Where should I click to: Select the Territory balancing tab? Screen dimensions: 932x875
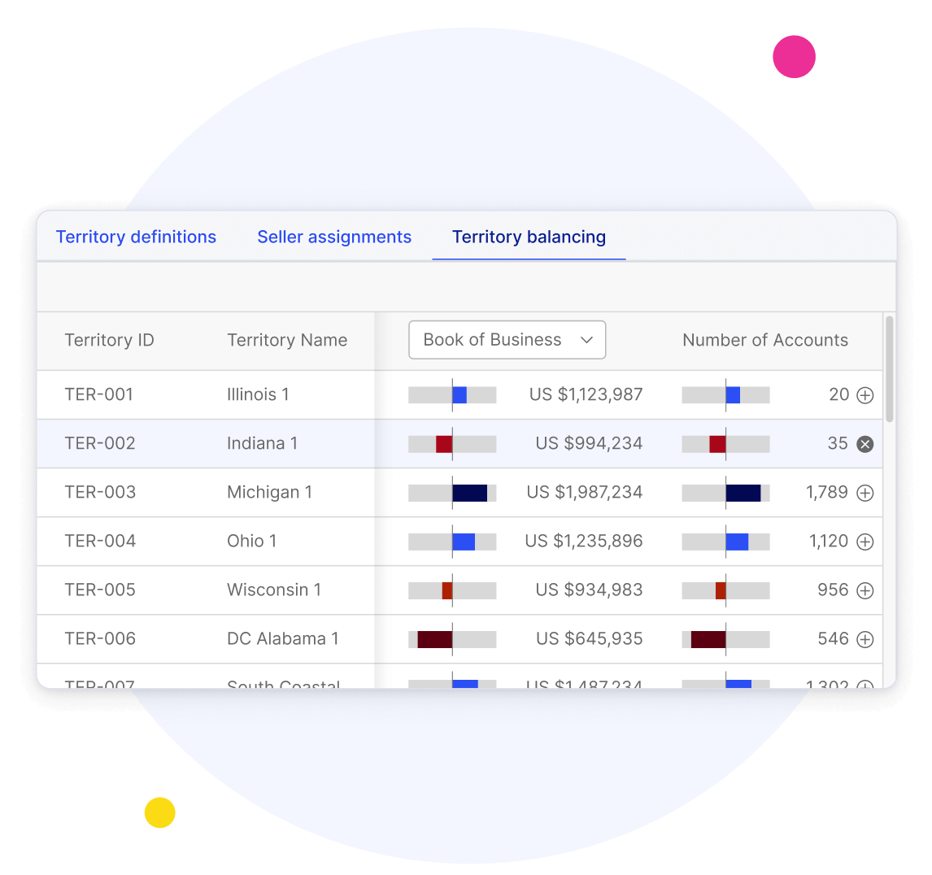[529, 237]
